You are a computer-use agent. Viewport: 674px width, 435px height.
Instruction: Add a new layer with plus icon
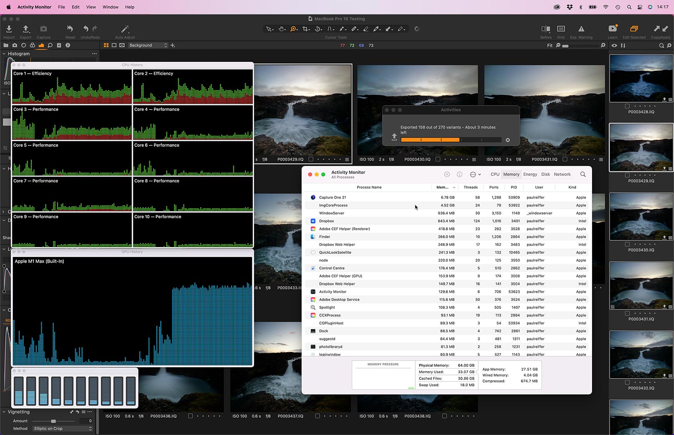173,45
